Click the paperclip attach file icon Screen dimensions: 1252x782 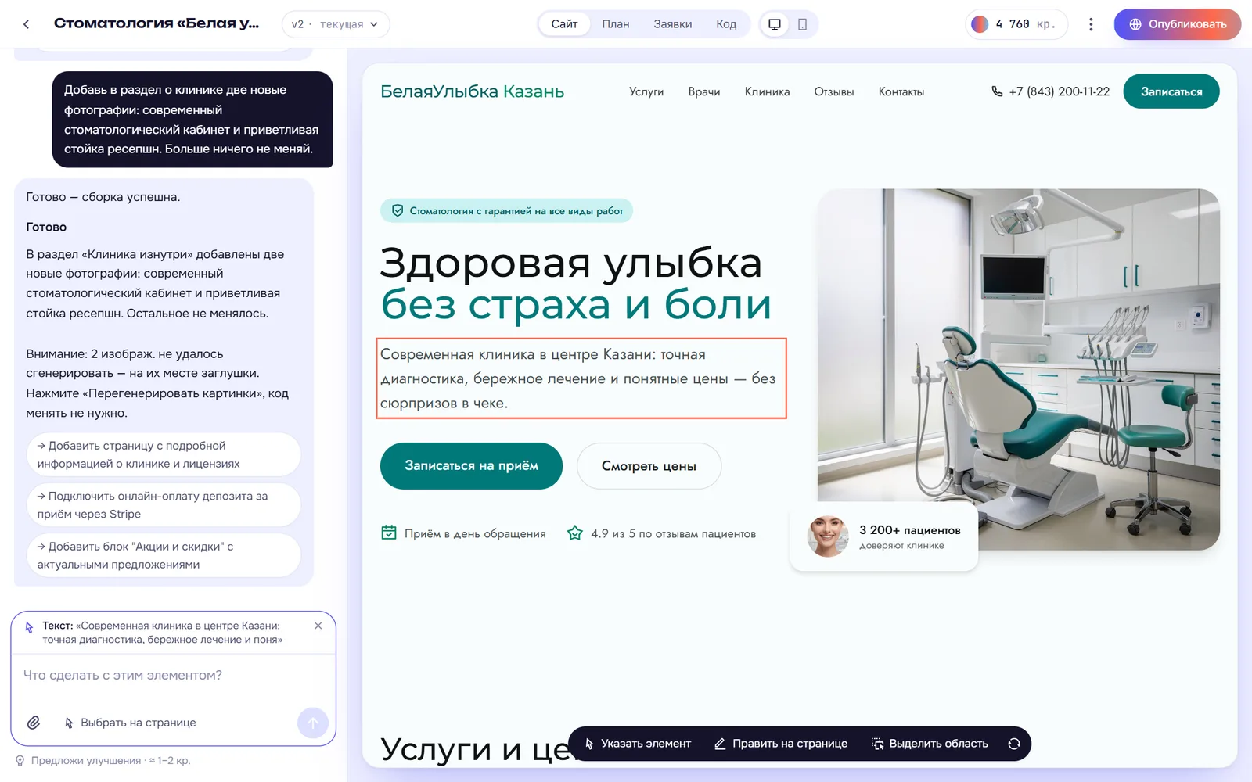[x=34, y=723]
